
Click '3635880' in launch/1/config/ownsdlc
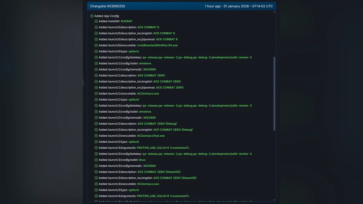pyautogui.click(x=149, y=70)
